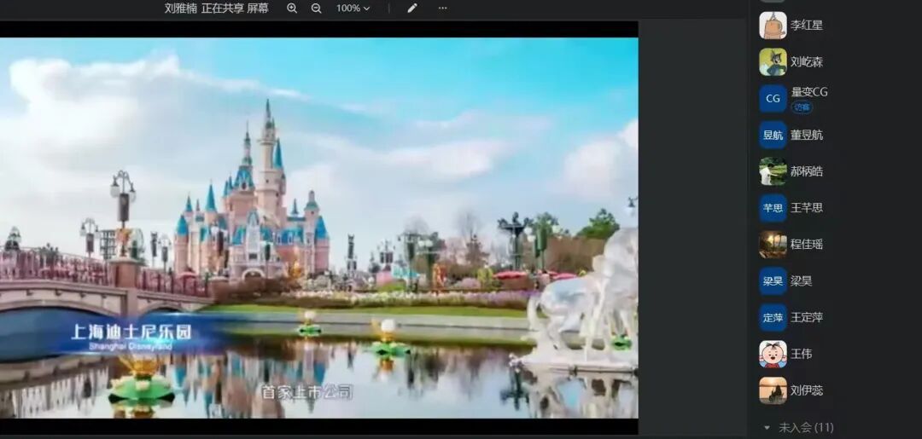Click the zoom out magnifier icon

pos(316,8)
